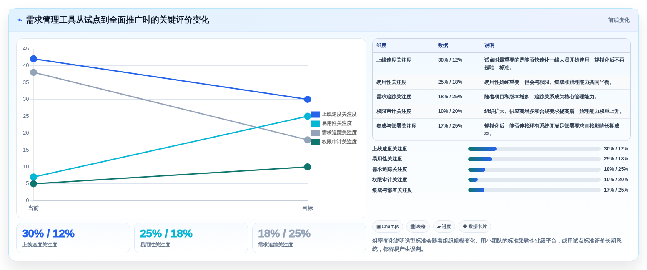Click the 需求追踪关注度 progress bar
Viewport: 647px width, 270px height.
tap(534, 170)
